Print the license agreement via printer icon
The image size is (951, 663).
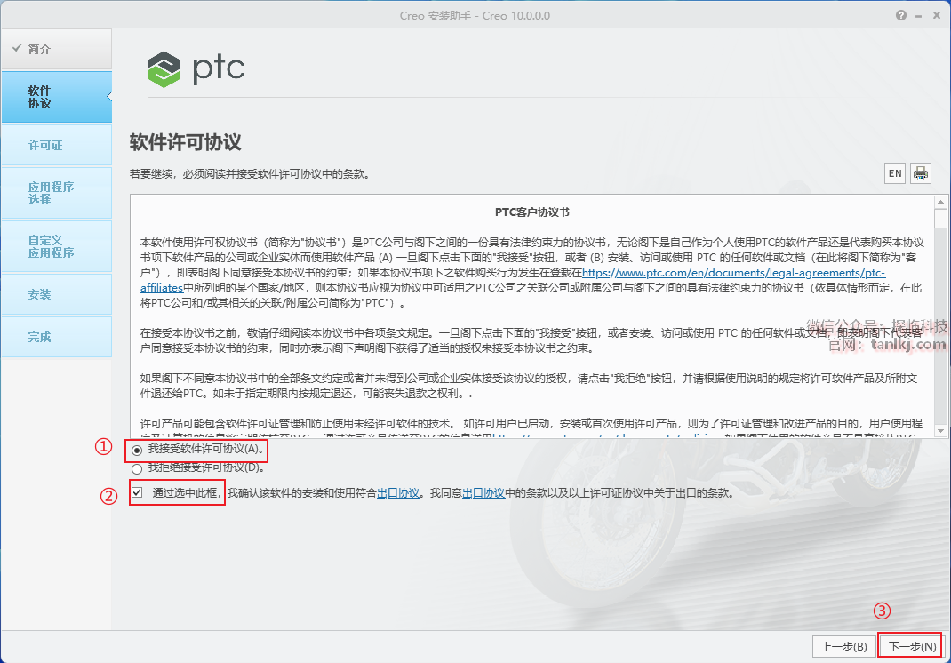920,174
